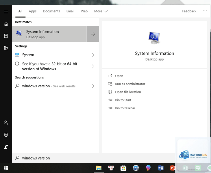Switch to the Apps tab
Image resolution: width=211 pixels, height=173 pixels.
coord(33,11)
